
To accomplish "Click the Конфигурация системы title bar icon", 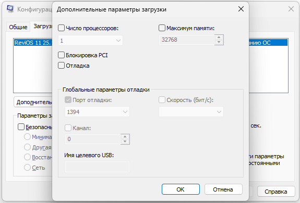I will (10, 9).
